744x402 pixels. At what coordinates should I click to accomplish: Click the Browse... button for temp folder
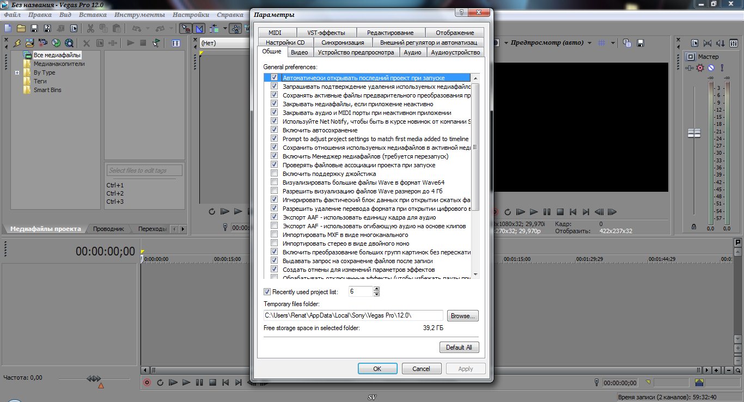(x=462, y=315)
